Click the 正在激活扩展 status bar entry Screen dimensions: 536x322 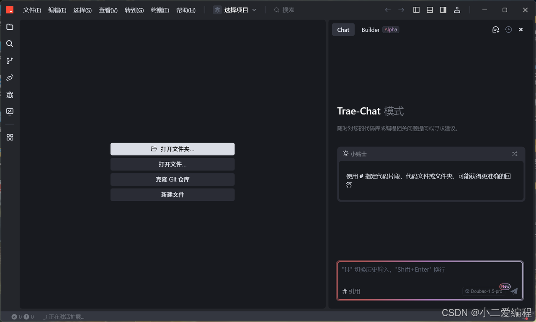63,317
